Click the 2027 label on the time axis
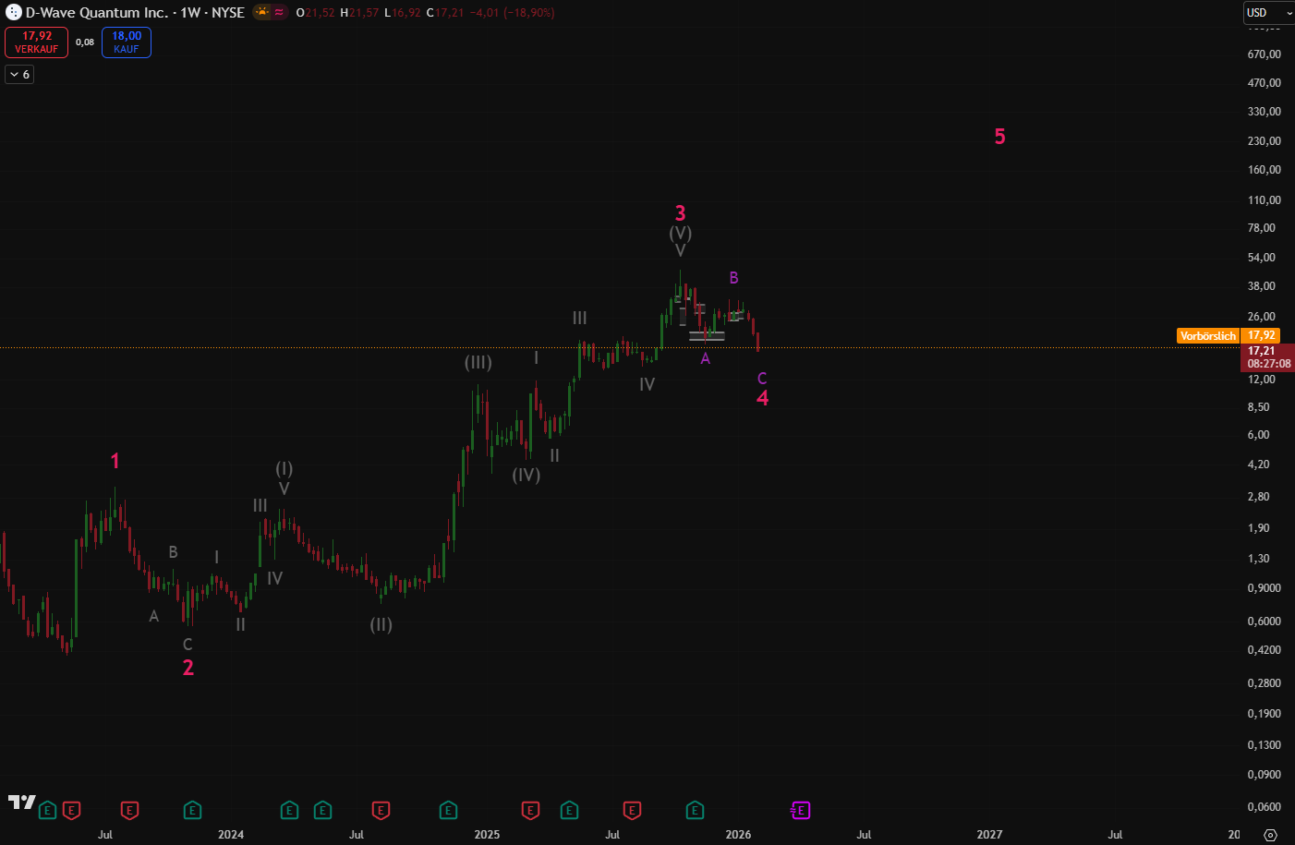 (x=989, y=835)
